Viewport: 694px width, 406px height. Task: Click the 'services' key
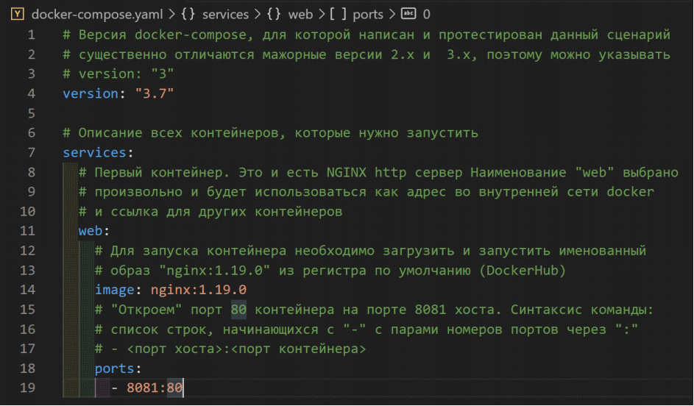[95, 152]
